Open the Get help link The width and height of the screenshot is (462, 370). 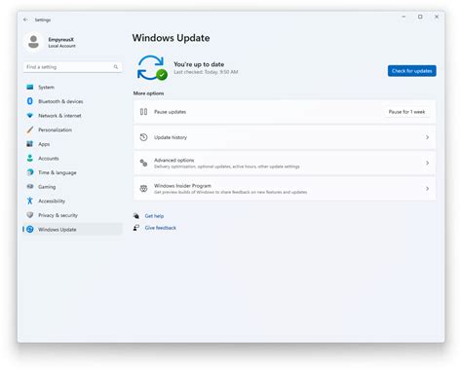point(154,216)
